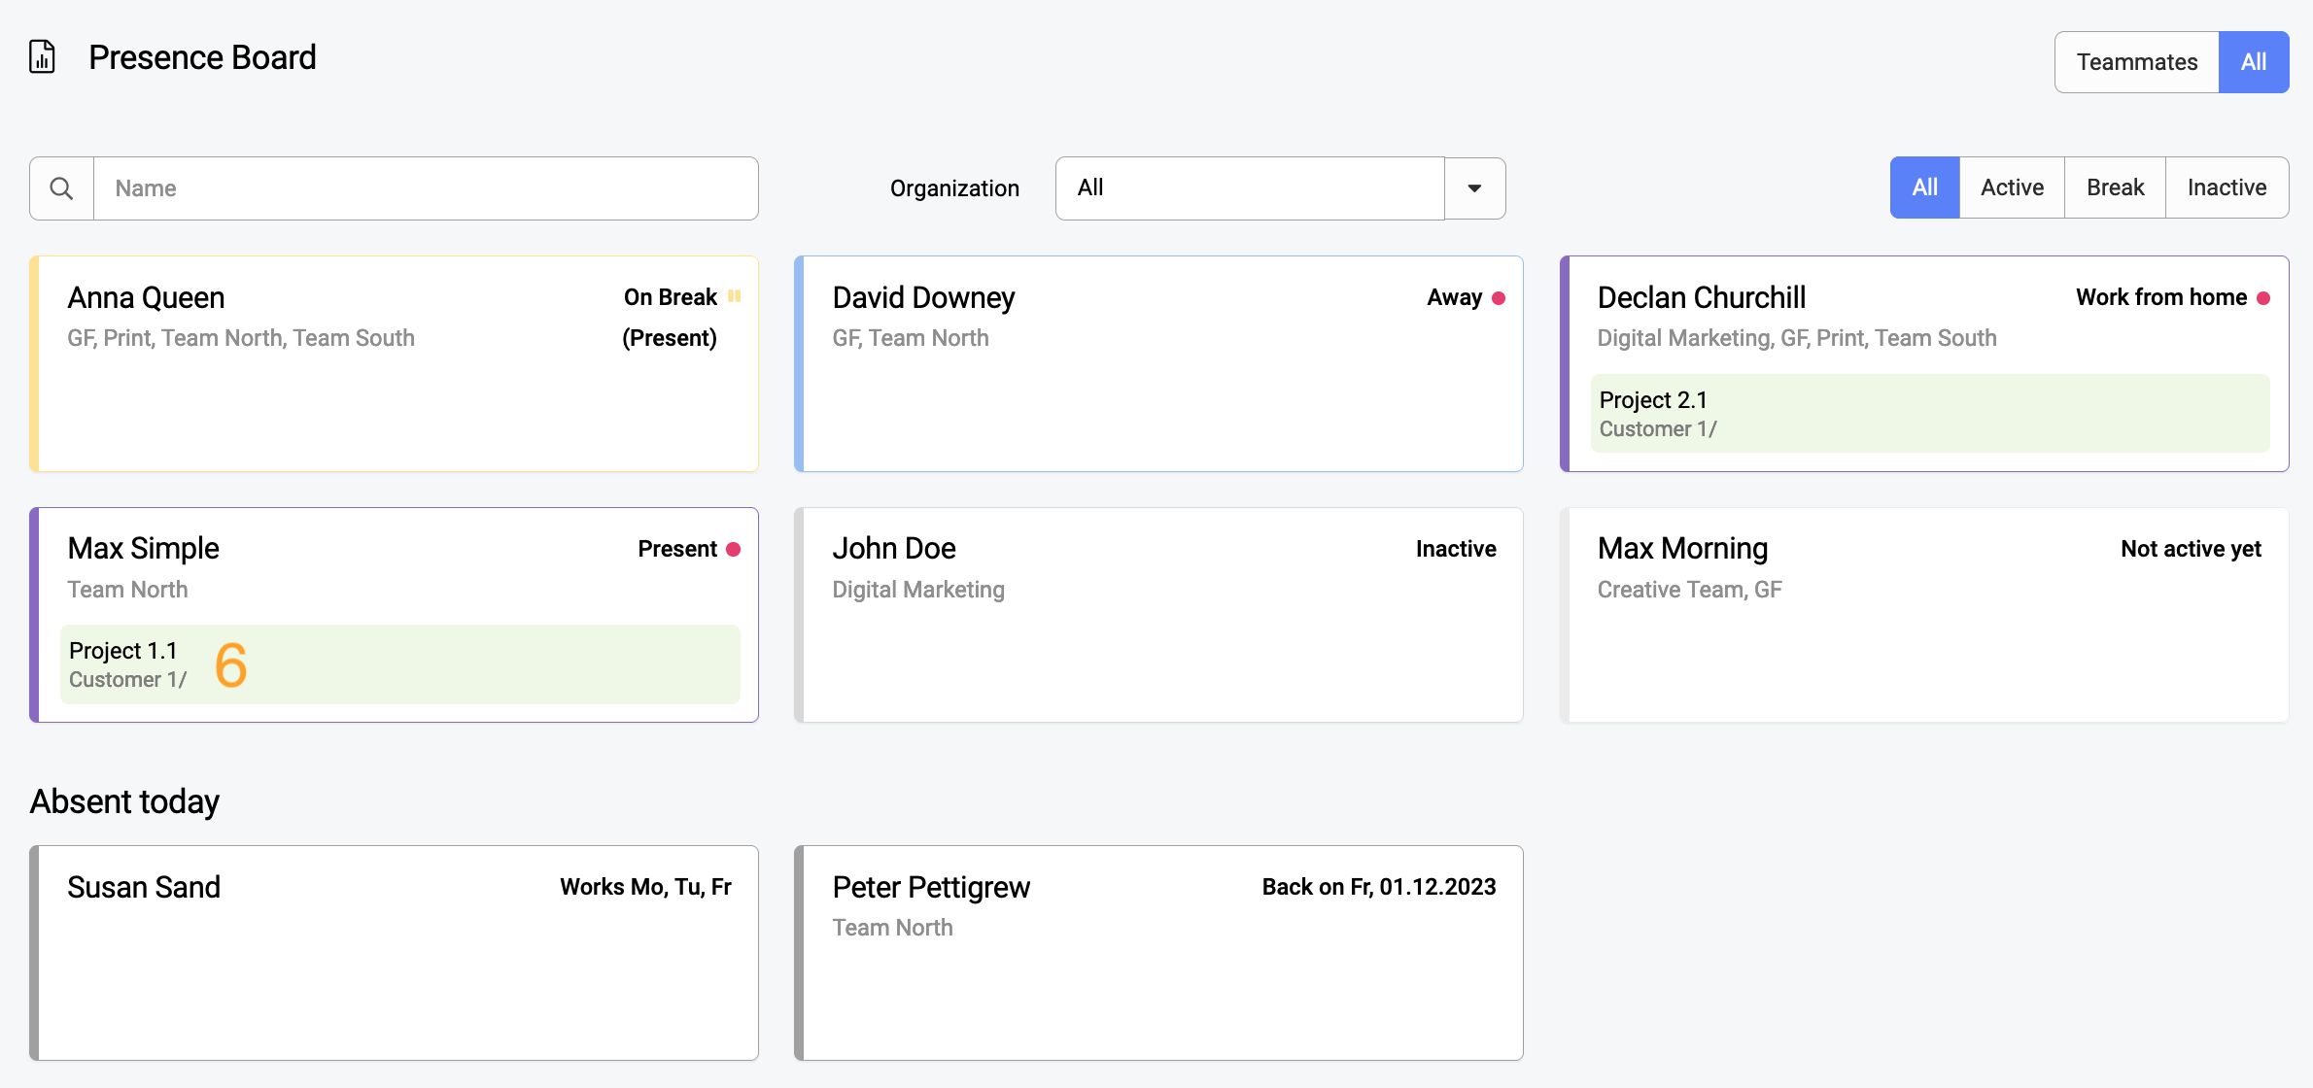Screen dimensions: 2313x1088
Task: Switch view to Teammates
Action: click(x=2136, y=62)
